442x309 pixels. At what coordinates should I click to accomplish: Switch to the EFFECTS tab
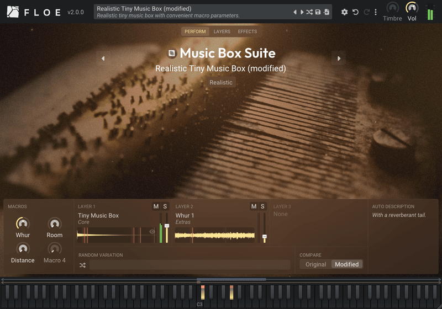[248, 31]
